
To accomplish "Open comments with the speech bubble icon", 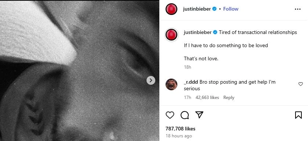I will click(x=185, y=115).
